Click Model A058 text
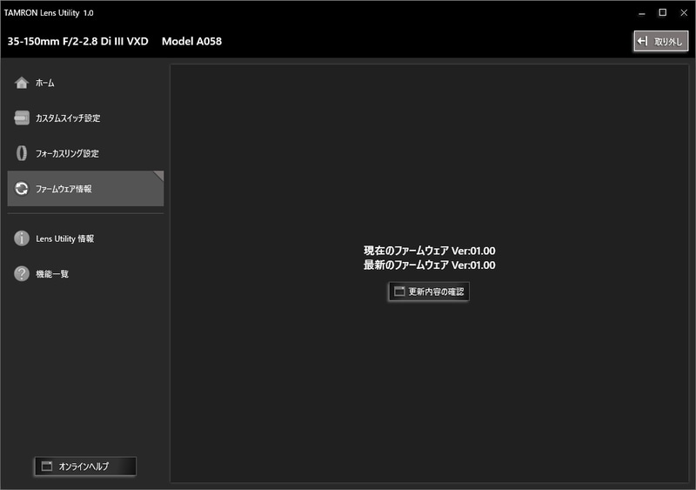The width and height of the screenshot is (696, 490). click(191, 41)
